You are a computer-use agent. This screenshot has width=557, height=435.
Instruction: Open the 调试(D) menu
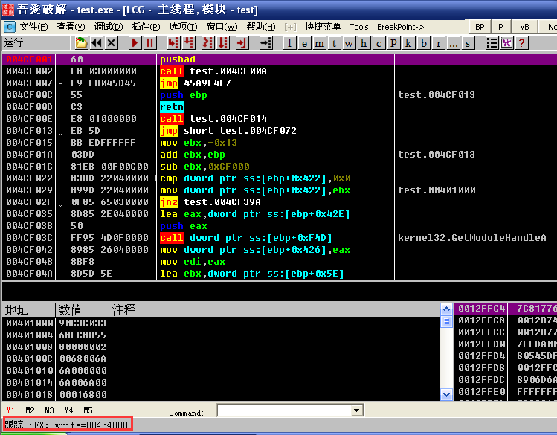point(109,27)
